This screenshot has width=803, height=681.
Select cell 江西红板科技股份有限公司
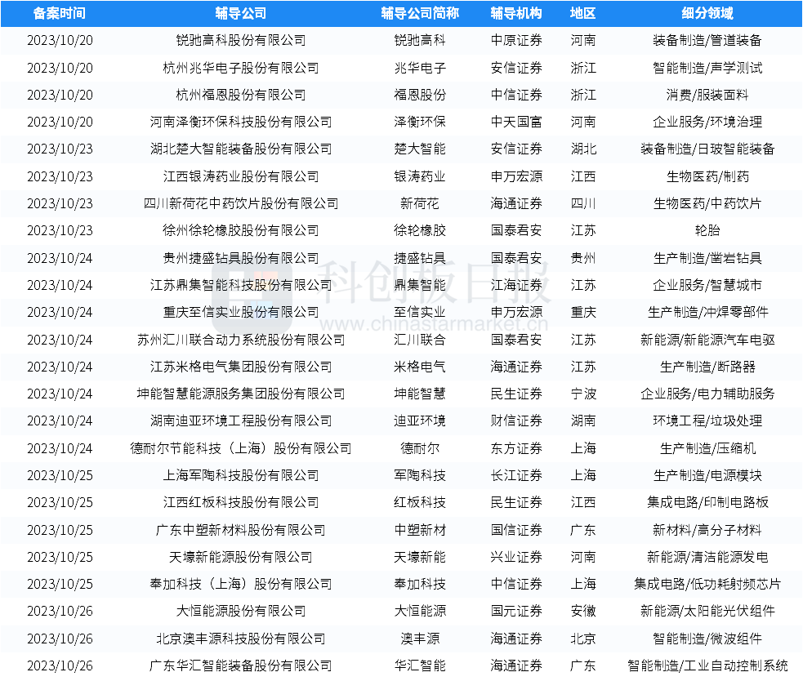click(x=241, y=502)
